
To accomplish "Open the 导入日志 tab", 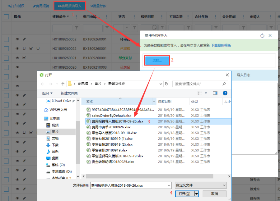I will point(243,75).
